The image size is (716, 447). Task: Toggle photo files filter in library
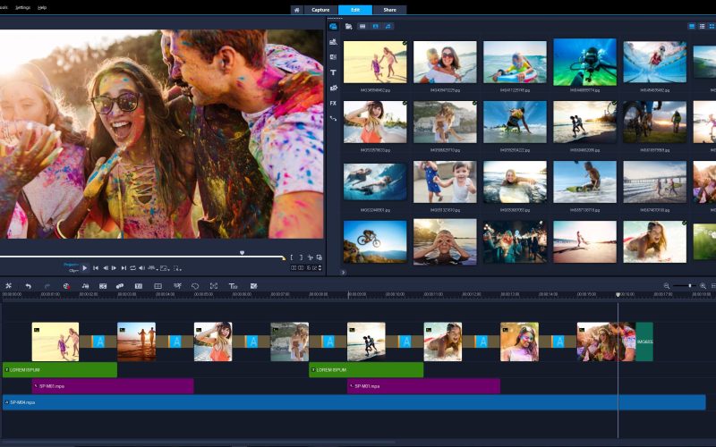coord(375,27)
